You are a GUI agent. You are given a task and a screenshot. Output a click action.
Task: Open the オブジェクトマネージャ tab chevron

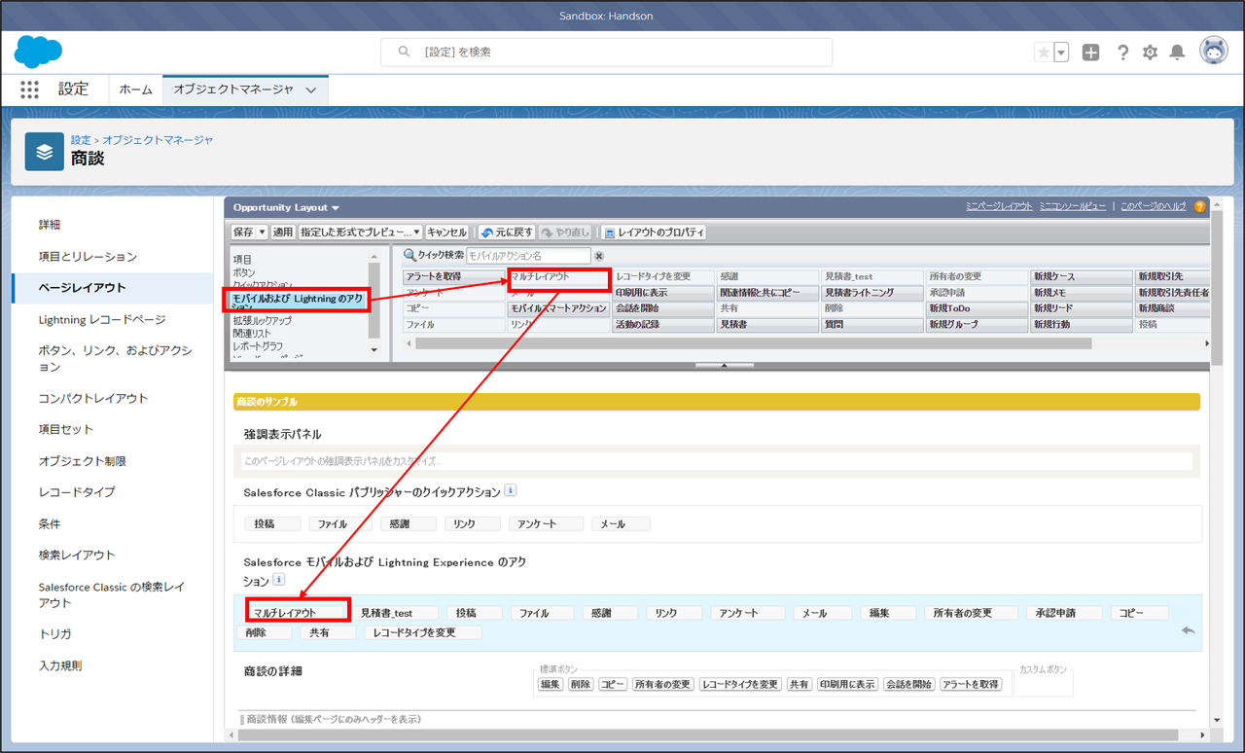point(311,90)
